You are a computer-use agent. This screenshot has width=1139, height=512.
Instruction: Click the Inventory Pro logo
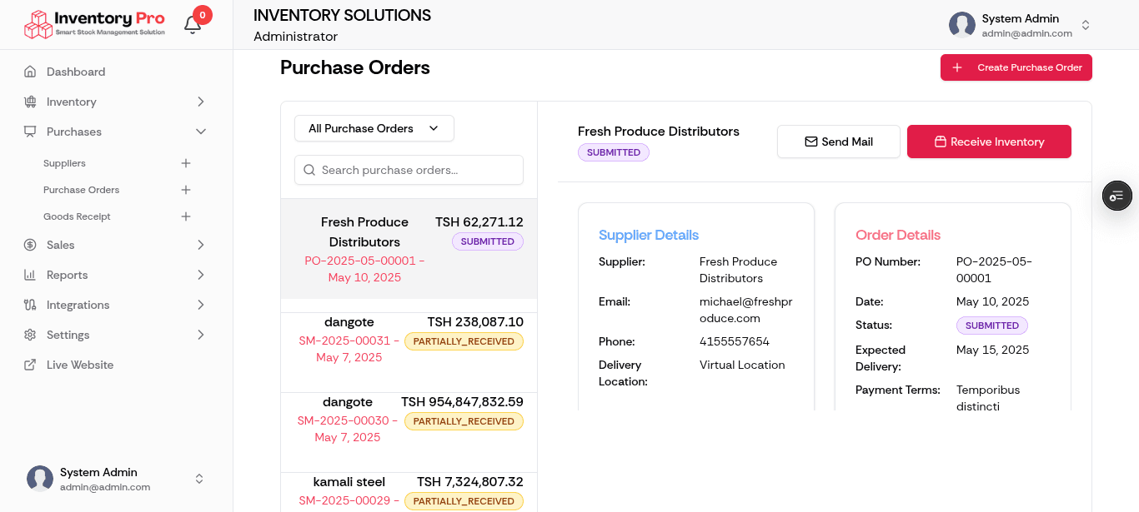pyautogui.click(x=94, y=24)
